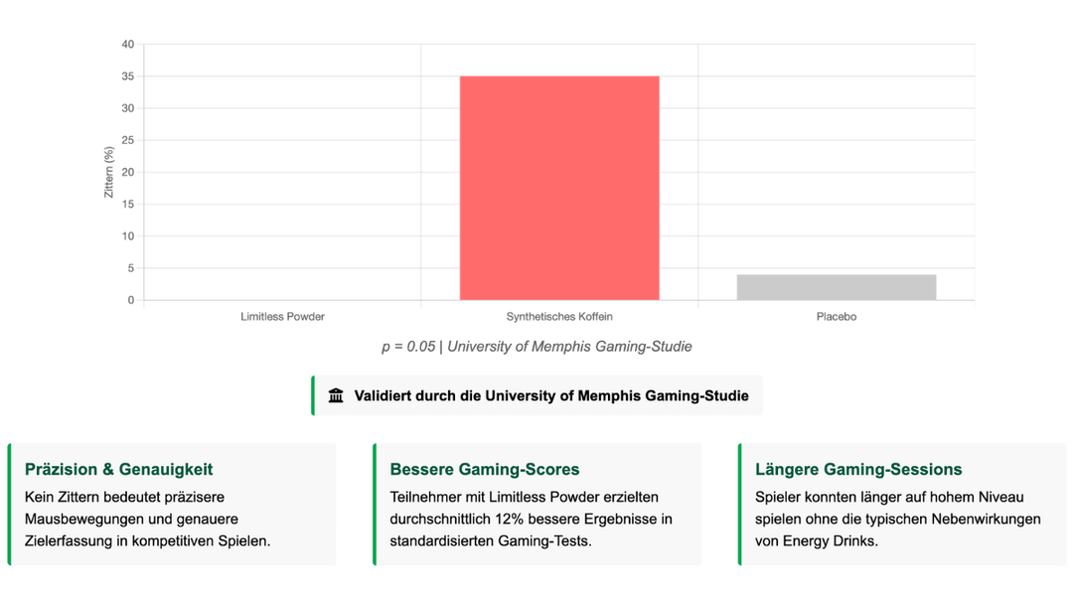Image resolution: width=1073 pixels, height=604 pixels.
Task: Click the Kein Zittern description paragraph
Action: (147, 519)
